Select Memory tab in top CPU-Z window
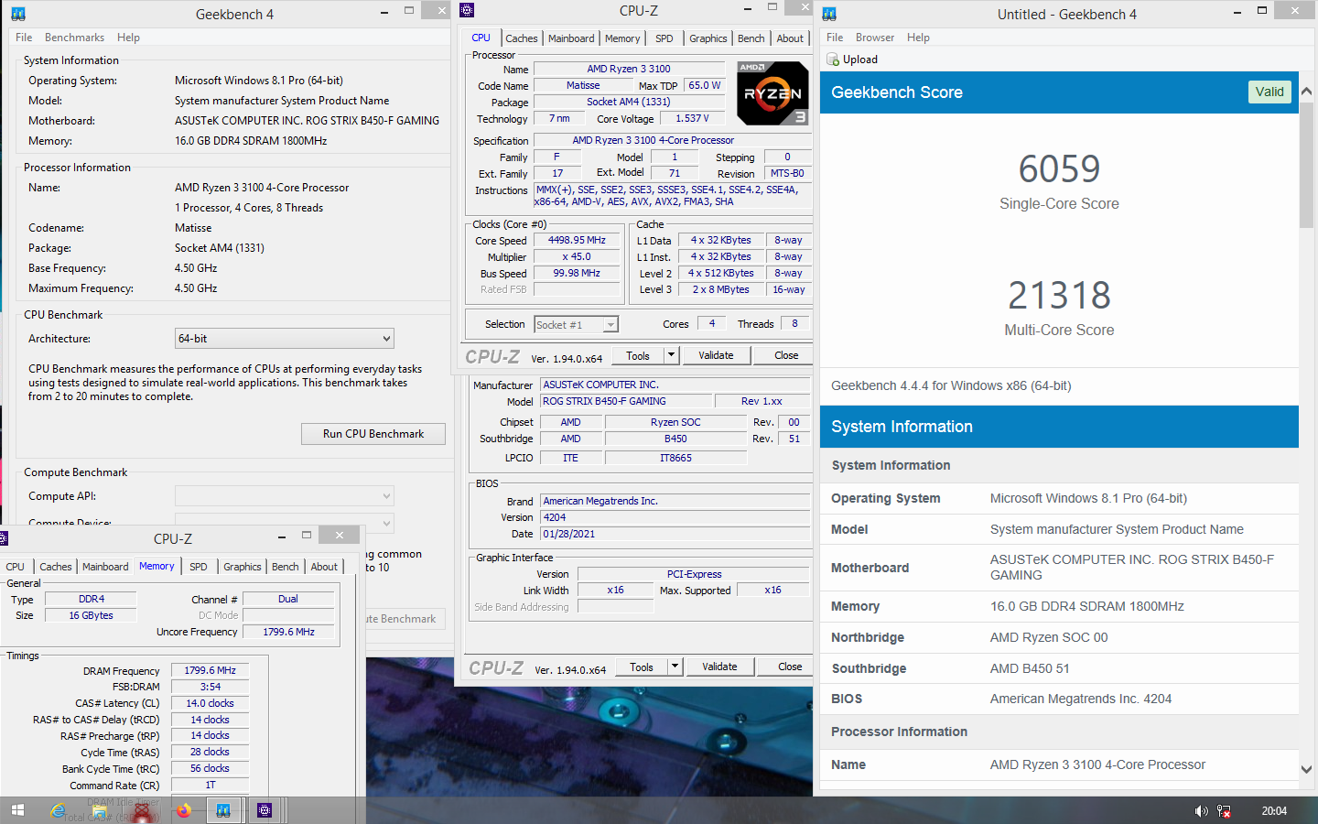This screenshot has height=824, width=1318. (x=622, y=38)
